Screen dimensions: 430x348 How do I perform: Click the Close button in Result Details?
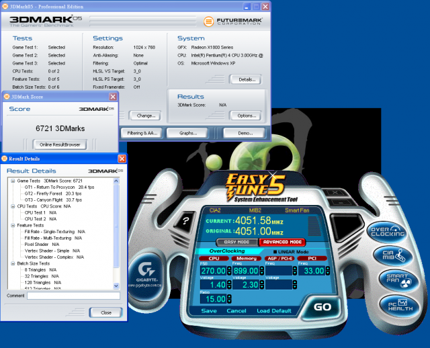coord(106,312)
